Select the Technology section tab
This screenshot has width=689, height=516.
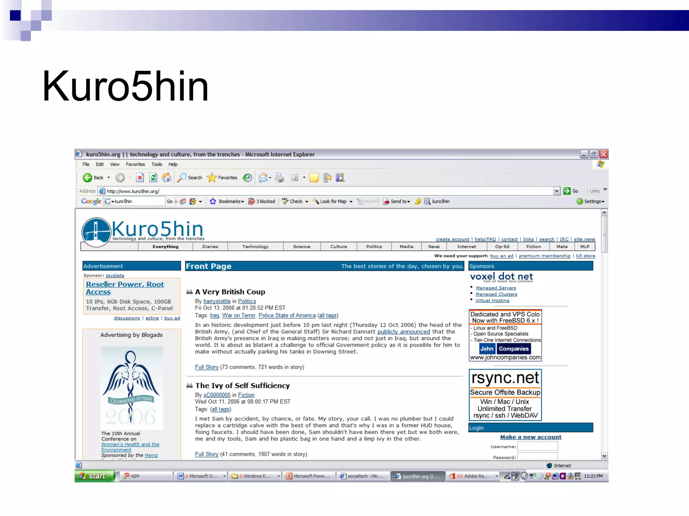click(255, 247)
